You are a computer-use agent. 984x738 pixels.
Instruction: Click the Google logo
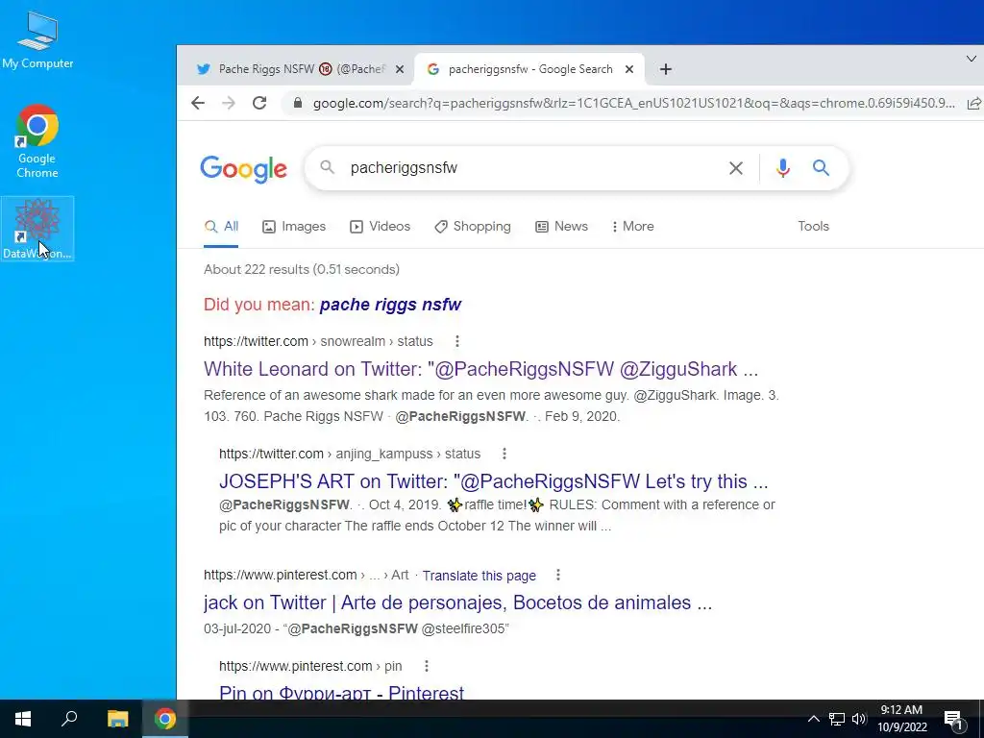243,169
